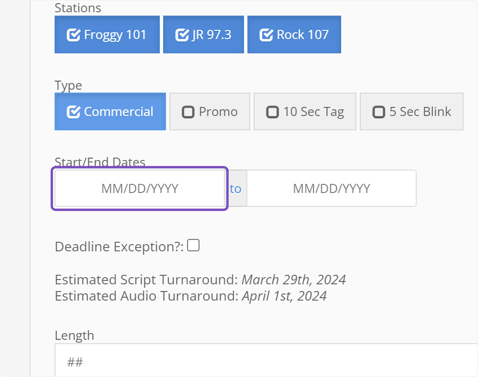Click the "to" link between the dates

pos(235,189)
